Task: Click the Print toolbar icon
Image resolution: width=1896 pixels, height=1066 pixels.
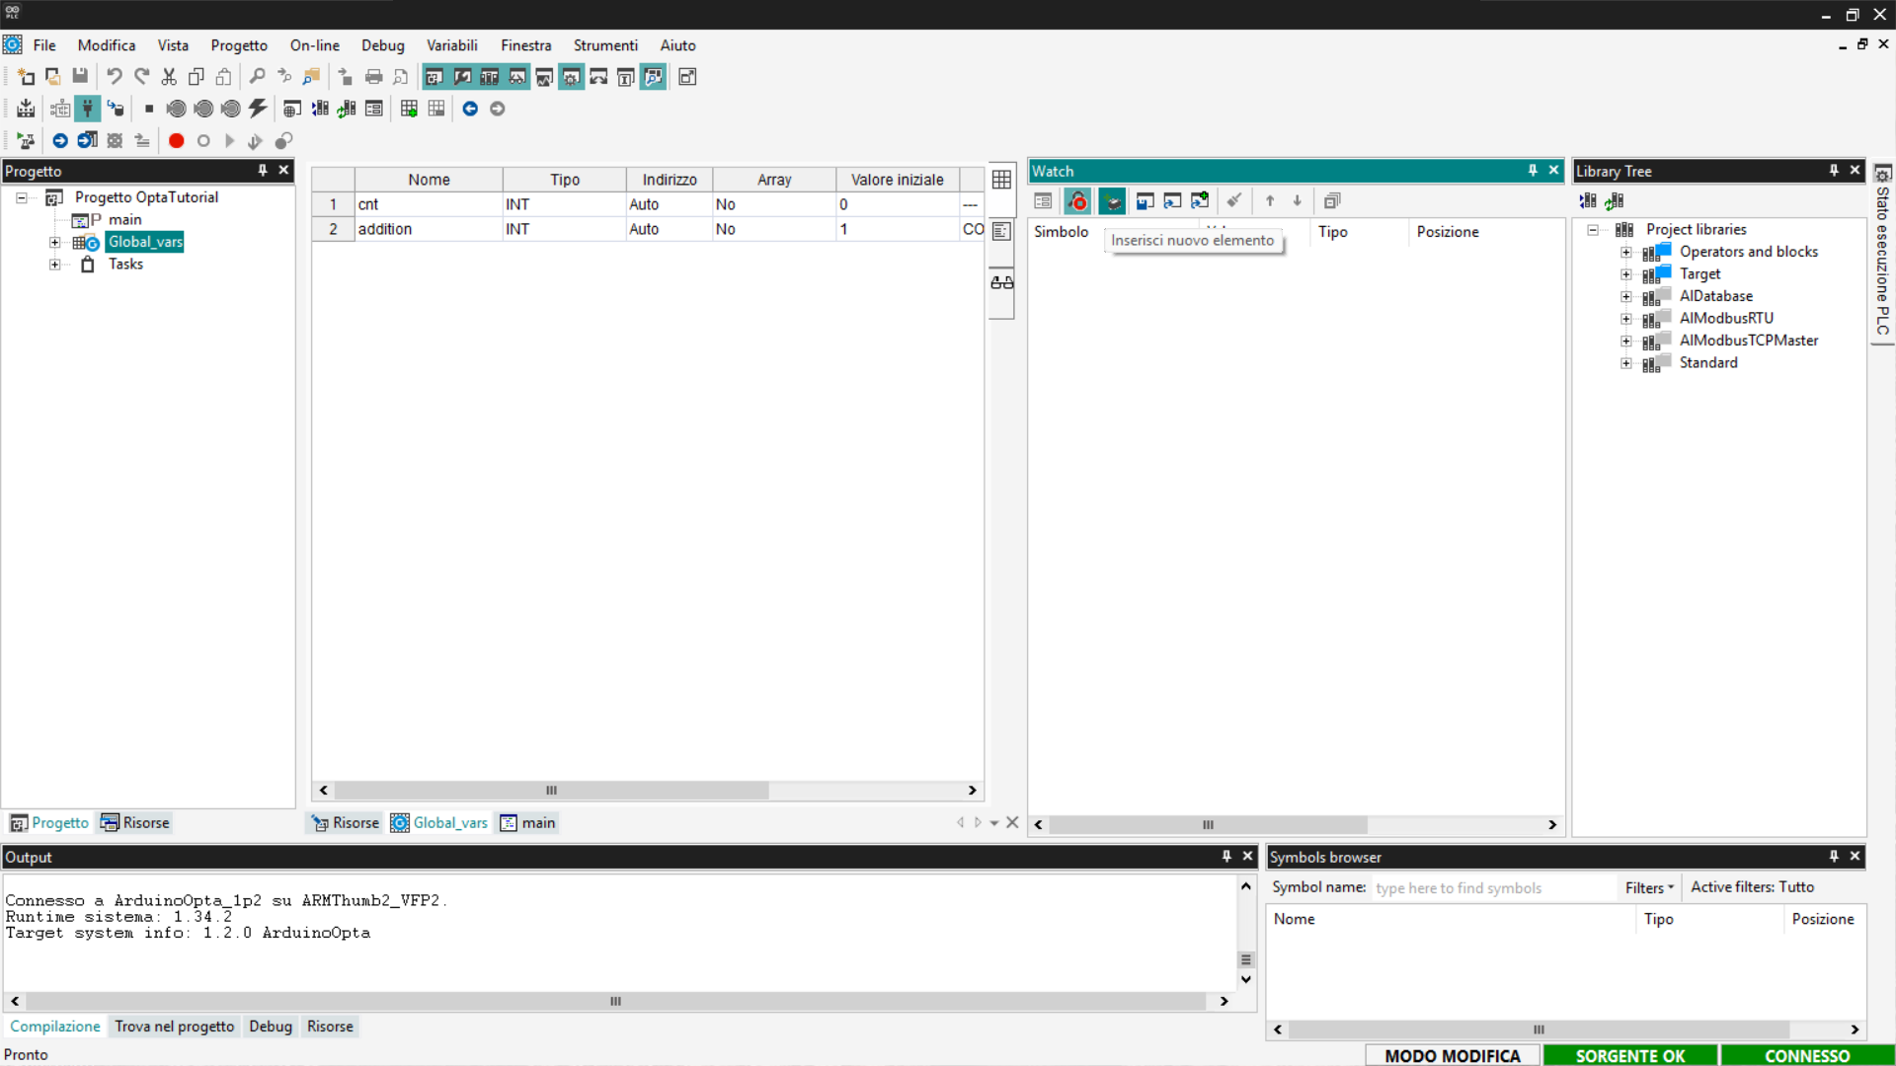Action: [373, 76]
